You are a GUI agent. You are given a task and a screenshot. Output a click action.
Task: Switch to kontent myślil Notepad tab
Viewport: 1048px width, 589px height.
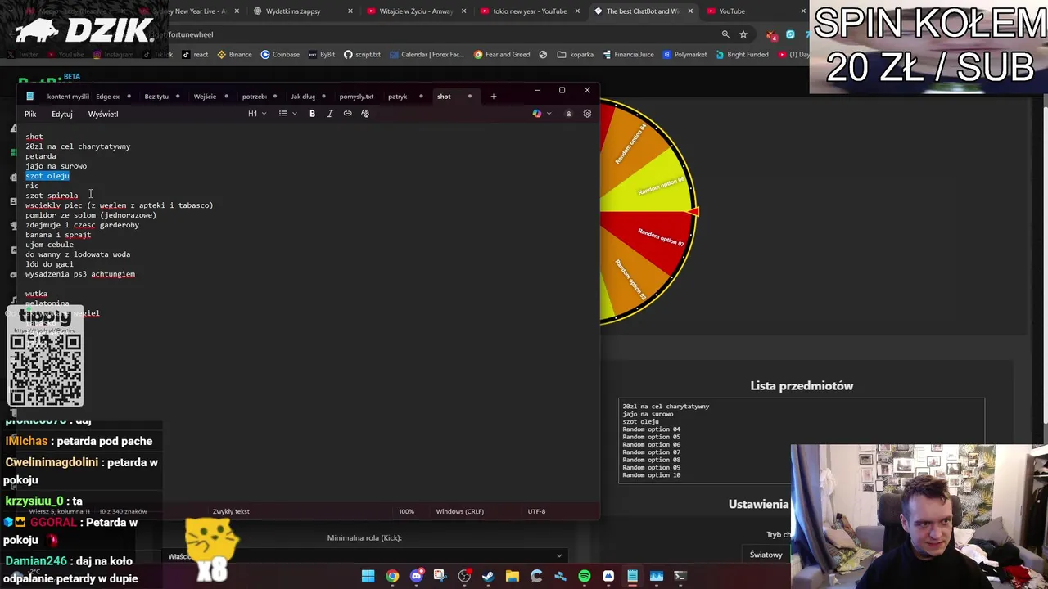pyautogui.click(x=68, y=97)
